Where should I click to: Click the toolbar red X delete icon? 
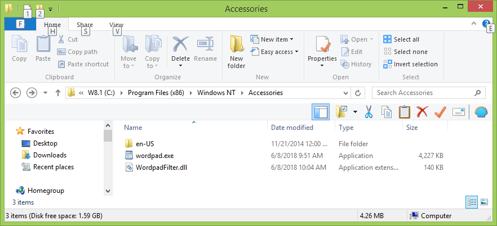(x=422, y=112)
